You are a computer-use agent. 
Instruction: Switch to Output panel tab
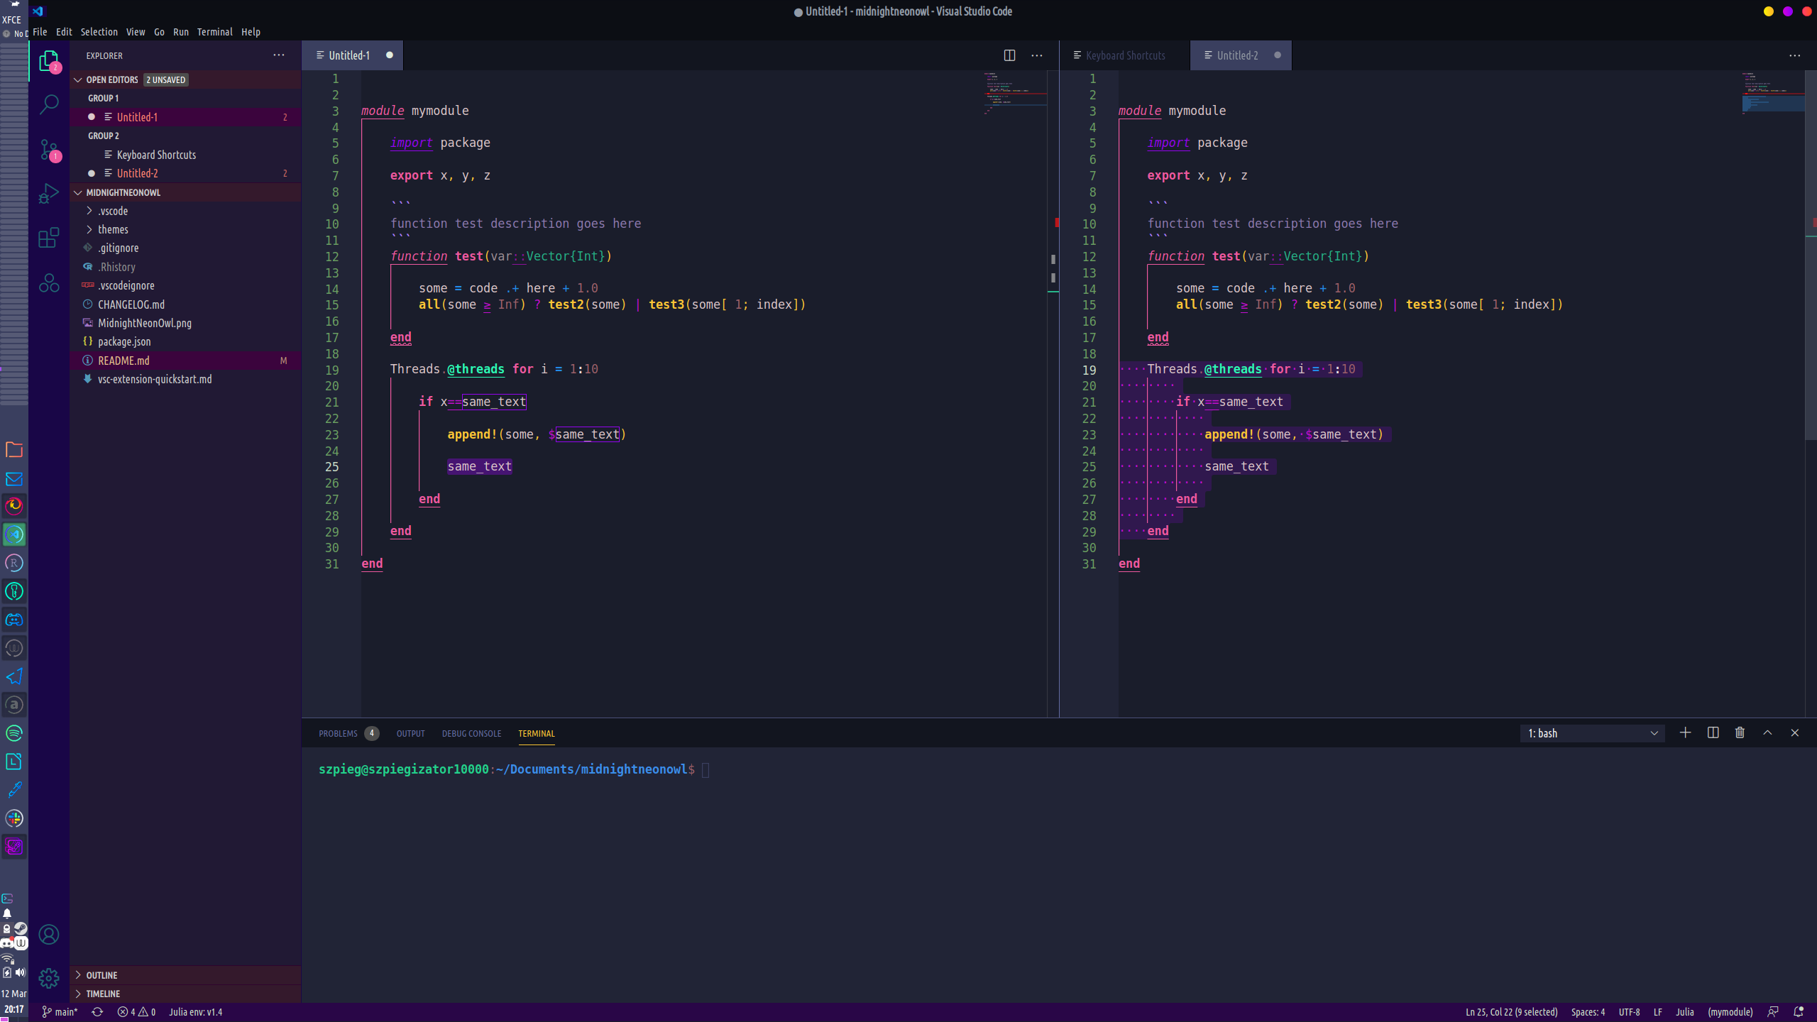click(x=410, y=733)
